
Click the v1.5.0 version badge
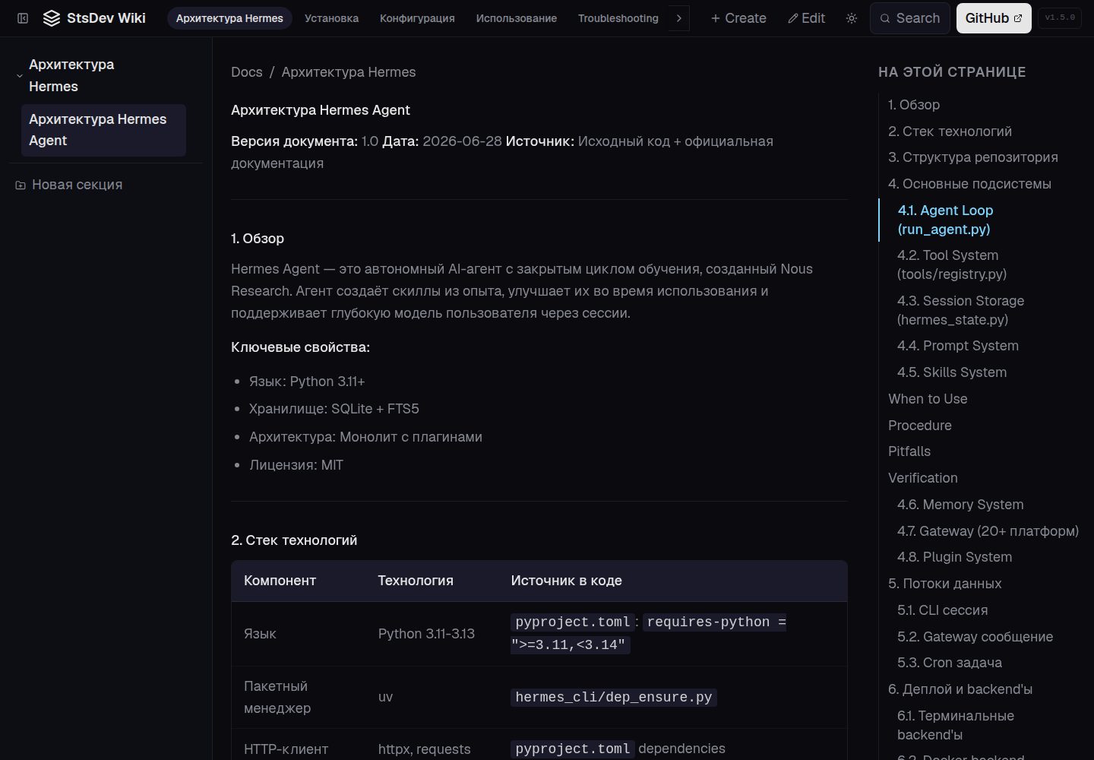click(x=1060, y=18)
